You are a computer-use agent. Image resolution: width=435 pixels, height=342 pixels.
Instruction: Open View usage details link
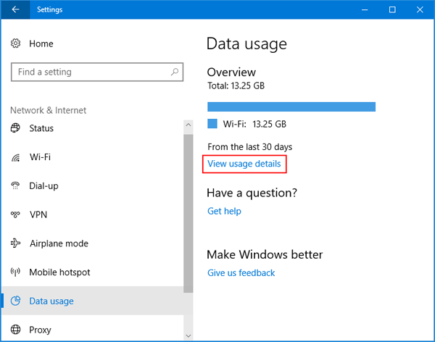coord(244,164)
